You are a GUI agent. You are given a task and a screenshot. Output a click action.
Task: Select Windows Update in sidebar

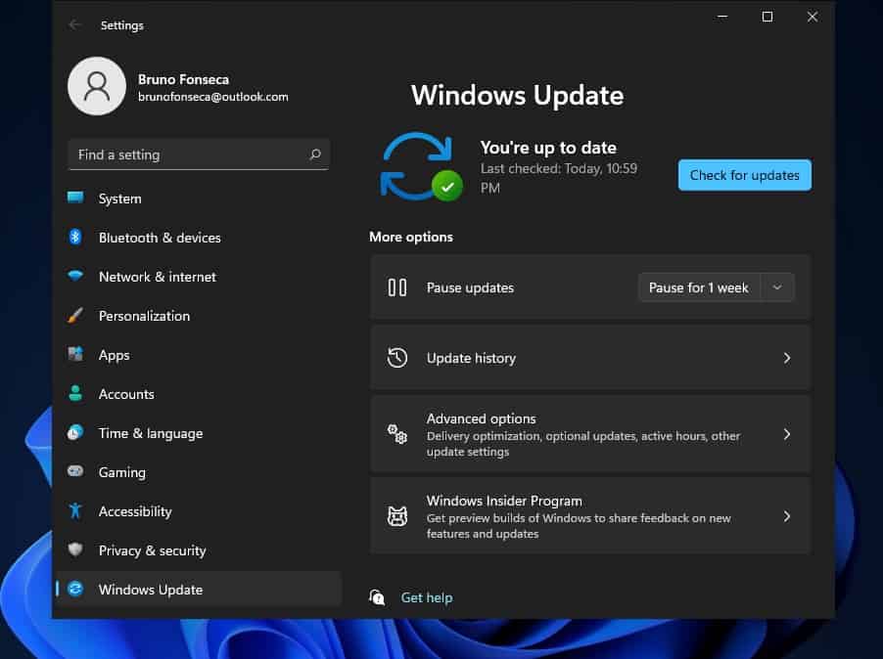[x=199, y=589]
